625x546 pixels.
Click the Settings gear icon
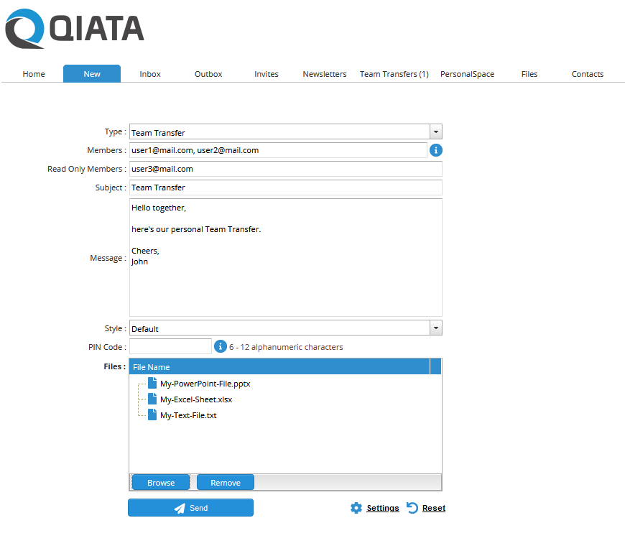[x=356, y=508]
